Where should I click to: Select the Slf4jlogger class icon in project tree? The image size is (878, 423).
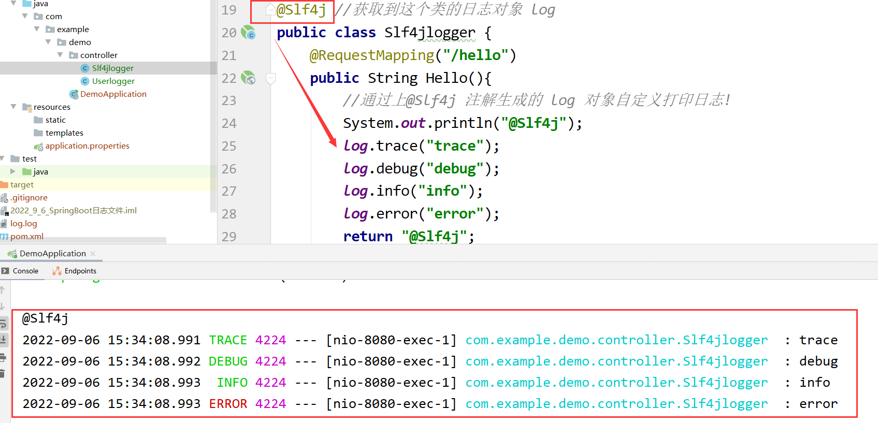tap(85, 68)
